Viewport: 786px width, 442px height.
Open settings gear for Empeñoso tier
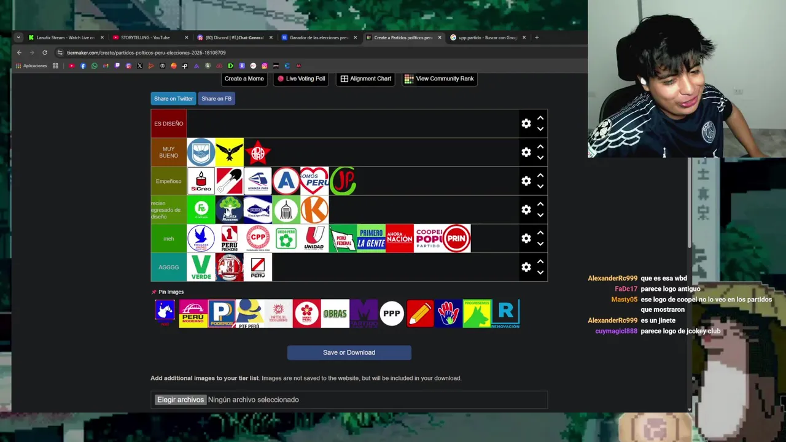coord(526,181)
